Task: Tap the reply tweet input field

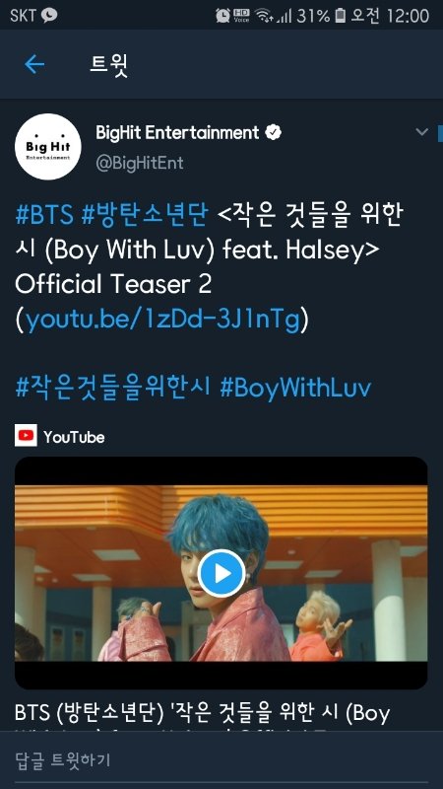Action: click(x=221, y=759)
